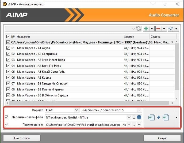Uncheck track 09 В Области Сердца

(8, 95)
